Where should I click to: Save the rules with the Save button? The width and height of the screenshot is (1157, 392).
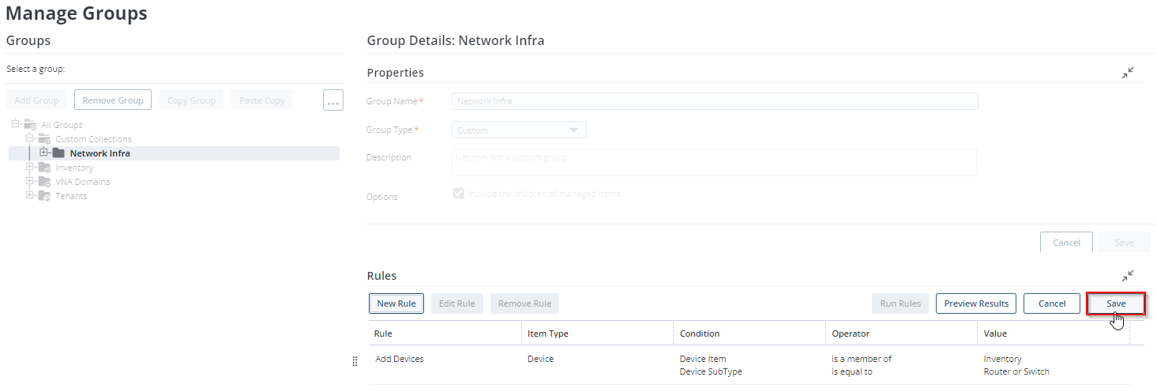pos(1115,303)
